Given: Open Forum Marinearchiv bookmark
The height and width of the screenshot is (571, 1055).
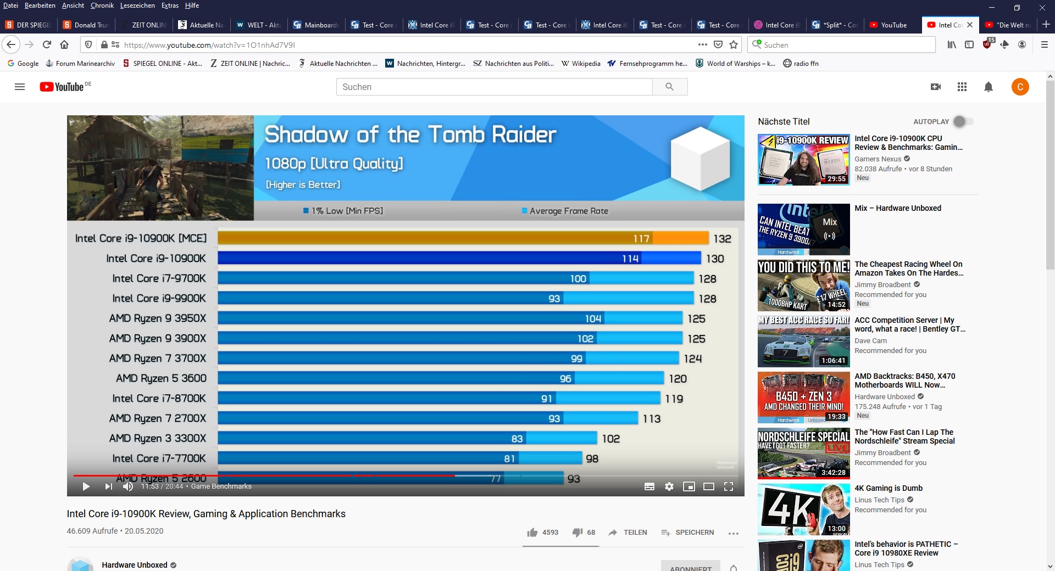Looking at the screenshot, I should pyautogui.click(x=80, y=64).
